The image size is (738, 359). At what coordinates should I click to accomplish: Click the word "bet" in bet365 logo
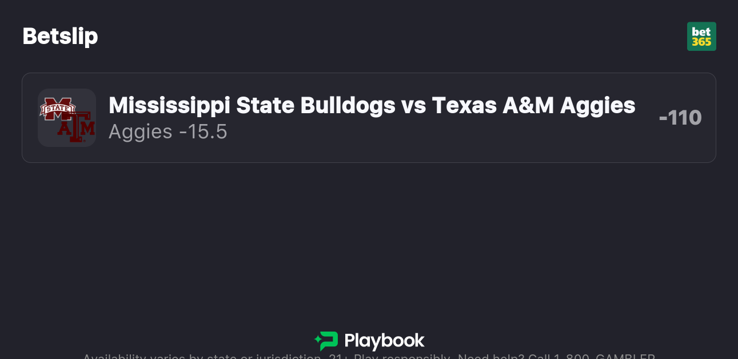coord(701,31)
